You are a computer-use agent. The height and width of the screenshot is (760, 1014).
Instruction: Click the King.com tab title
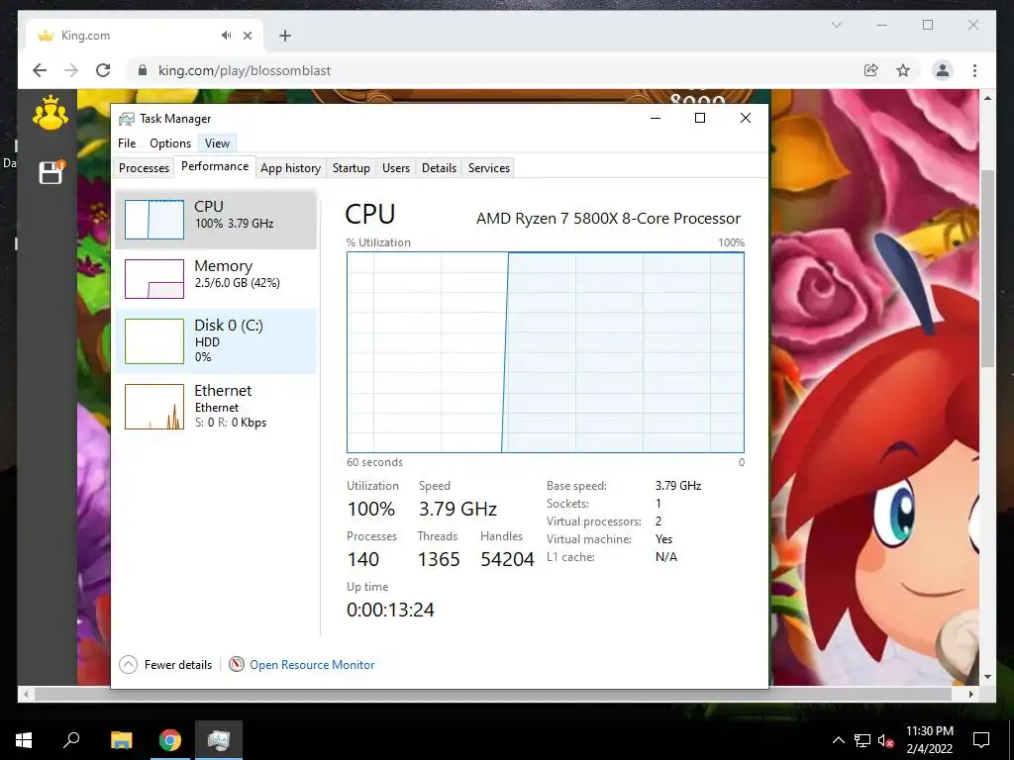point(85,36)
